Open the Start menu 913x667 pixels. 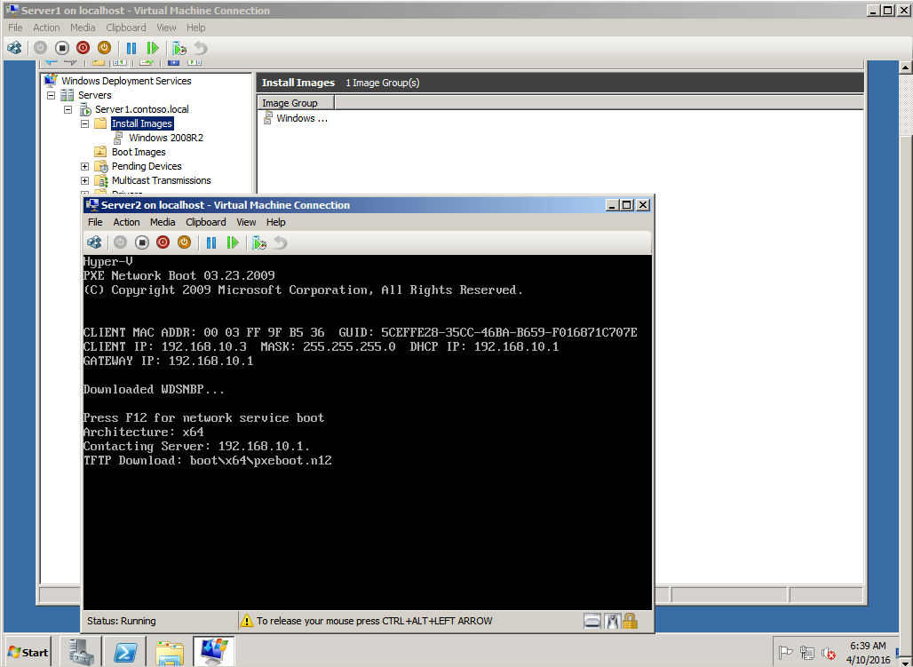[x=28, y=652]
